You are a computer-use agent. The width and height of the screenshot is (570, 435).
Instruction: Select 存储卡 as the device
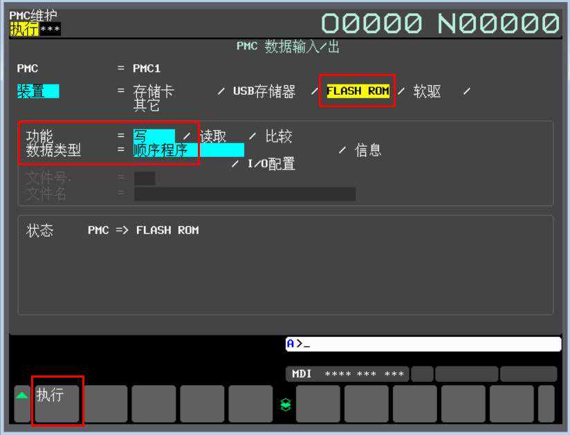click(x=154, y=91)
